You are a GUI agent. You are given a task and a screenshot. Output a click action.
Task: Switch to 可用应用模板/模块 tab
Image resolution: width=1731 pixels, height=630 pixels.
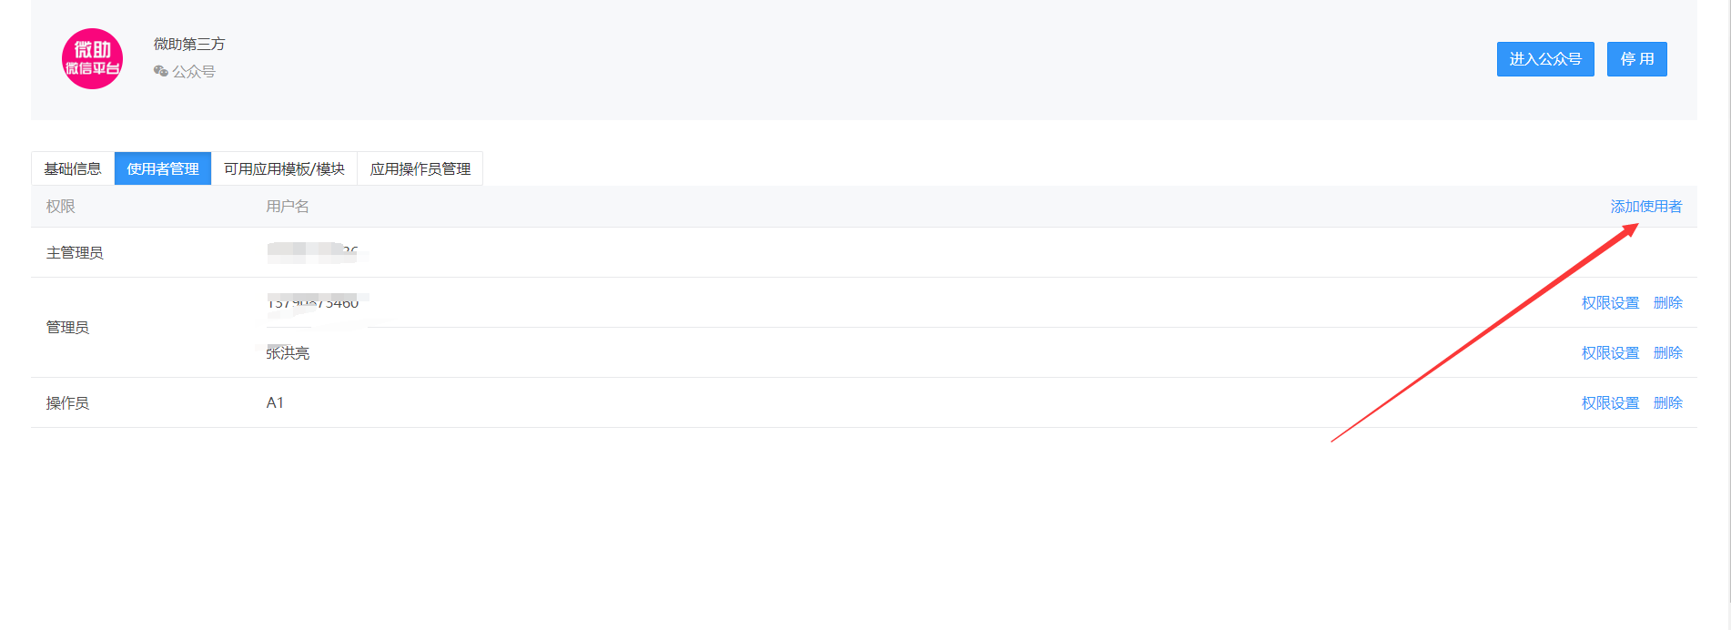(x=284, y=168)
